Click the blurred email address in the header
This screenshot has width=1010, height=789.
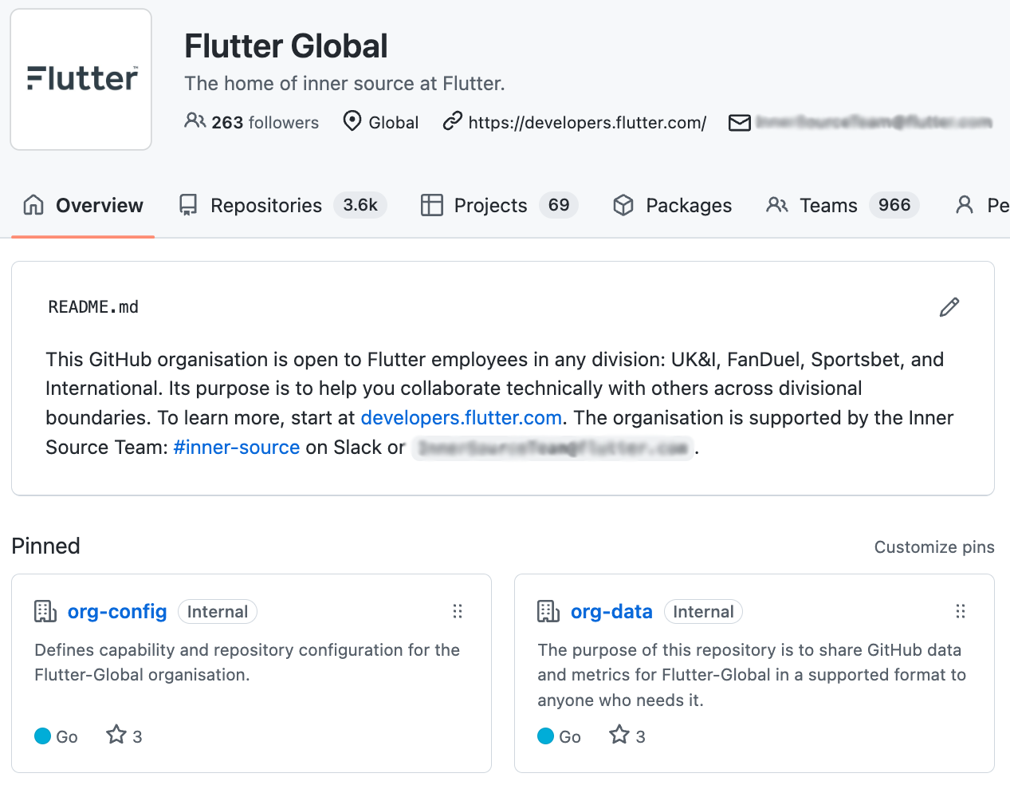pyautogui.click(x=874, y=122)
